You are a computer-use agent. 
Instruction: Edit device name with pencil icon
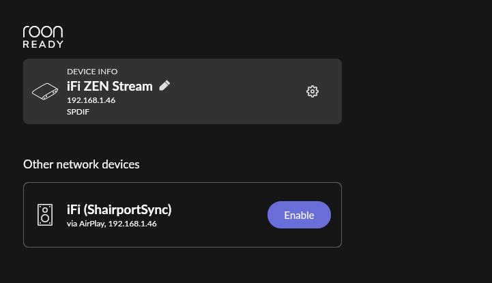coord(164,85)
